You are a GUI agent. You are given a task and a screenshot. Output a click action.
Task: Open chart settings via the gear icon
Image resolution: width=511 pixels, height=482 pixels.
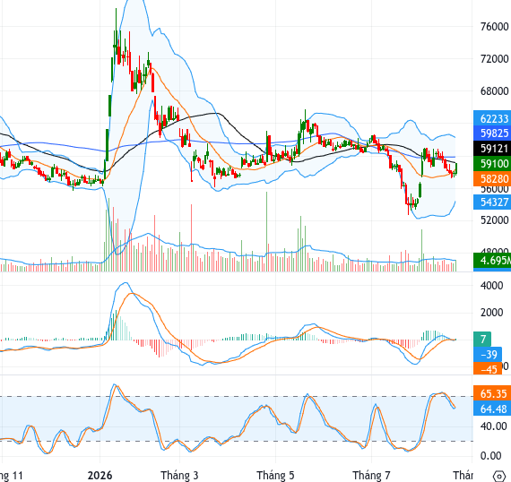click(499, 476)
